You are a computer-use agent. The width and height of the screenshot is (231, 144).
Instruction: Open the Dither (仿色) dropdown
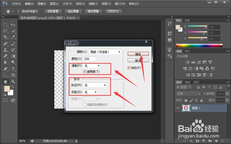click(90, 92)
